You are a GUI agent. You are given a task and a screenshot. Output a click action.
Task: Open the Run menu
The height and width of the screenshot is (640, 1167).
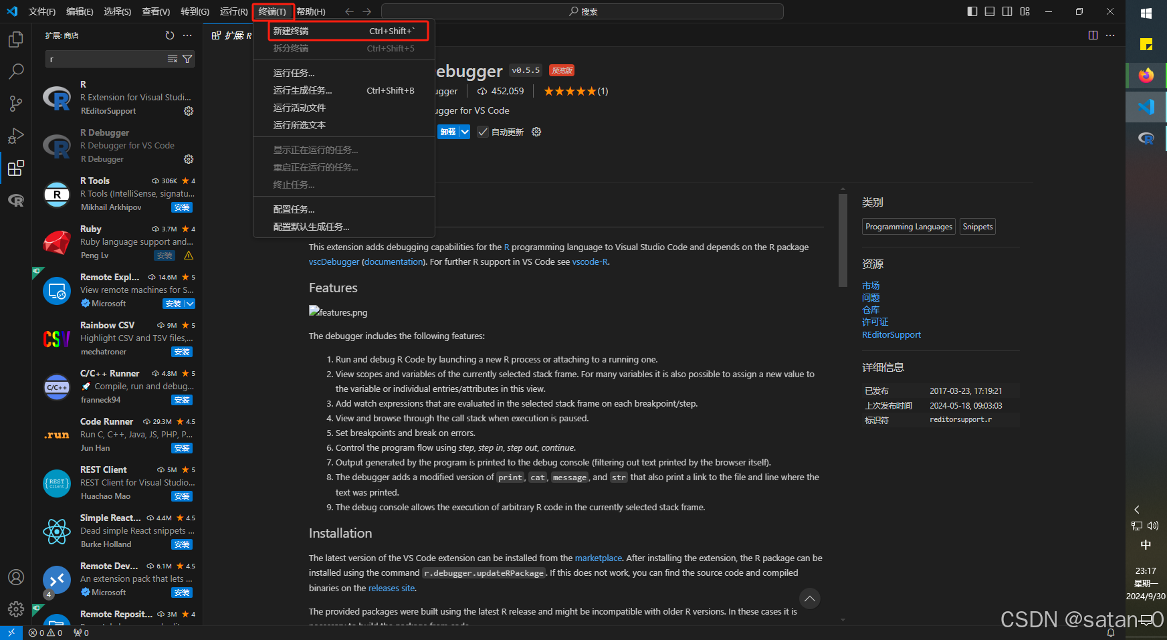[x=233, y=11]
